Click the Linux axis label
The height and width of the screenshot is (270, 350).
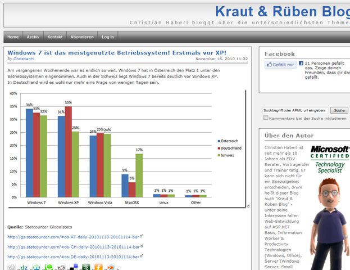(164, 202)
